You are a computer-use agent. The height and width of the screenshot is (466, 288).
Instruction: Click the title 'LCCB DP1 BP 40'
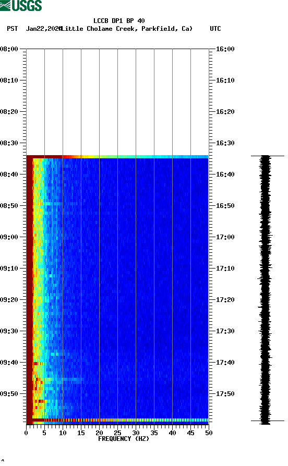coord(119,21)
